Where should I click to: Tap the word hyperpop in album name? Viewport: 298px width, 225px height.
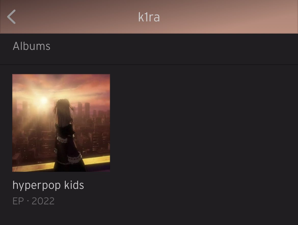(x=36, y=185)
